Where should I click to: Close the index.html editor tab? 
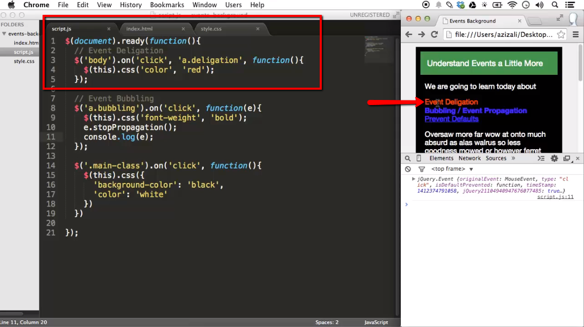click(x=183, y=29)
